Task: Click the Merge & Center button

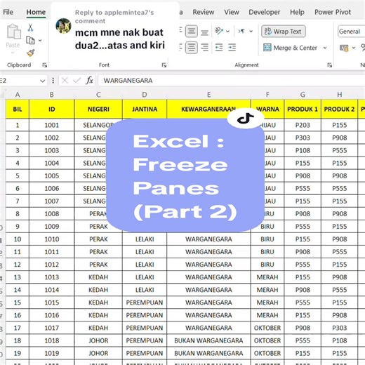Action: (x=290, y=48)
